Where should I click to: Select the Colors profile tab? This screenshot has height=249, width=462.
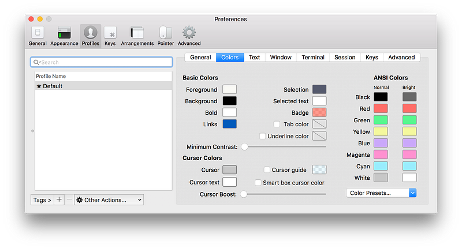pos(230,57)
